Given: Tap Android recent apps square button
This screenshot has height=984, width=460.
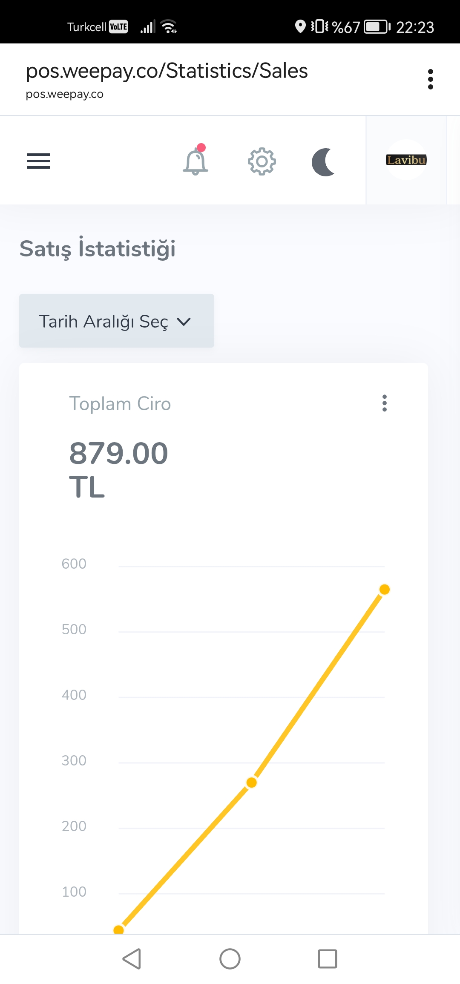Looking at the screenshot, I should point(328,958).
